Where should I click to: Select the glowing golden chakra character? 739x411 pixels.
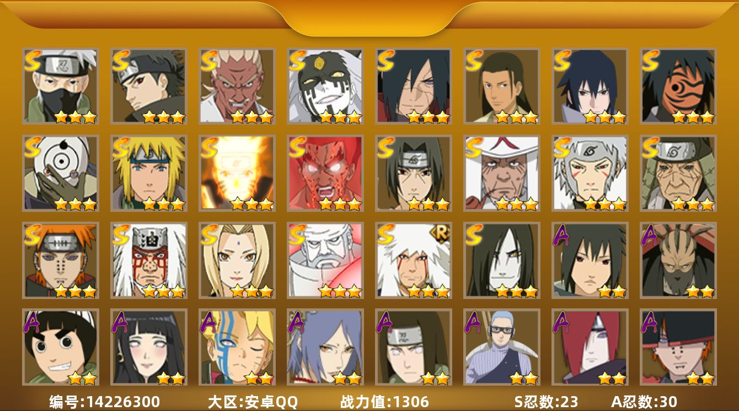[x=237, y=173]
